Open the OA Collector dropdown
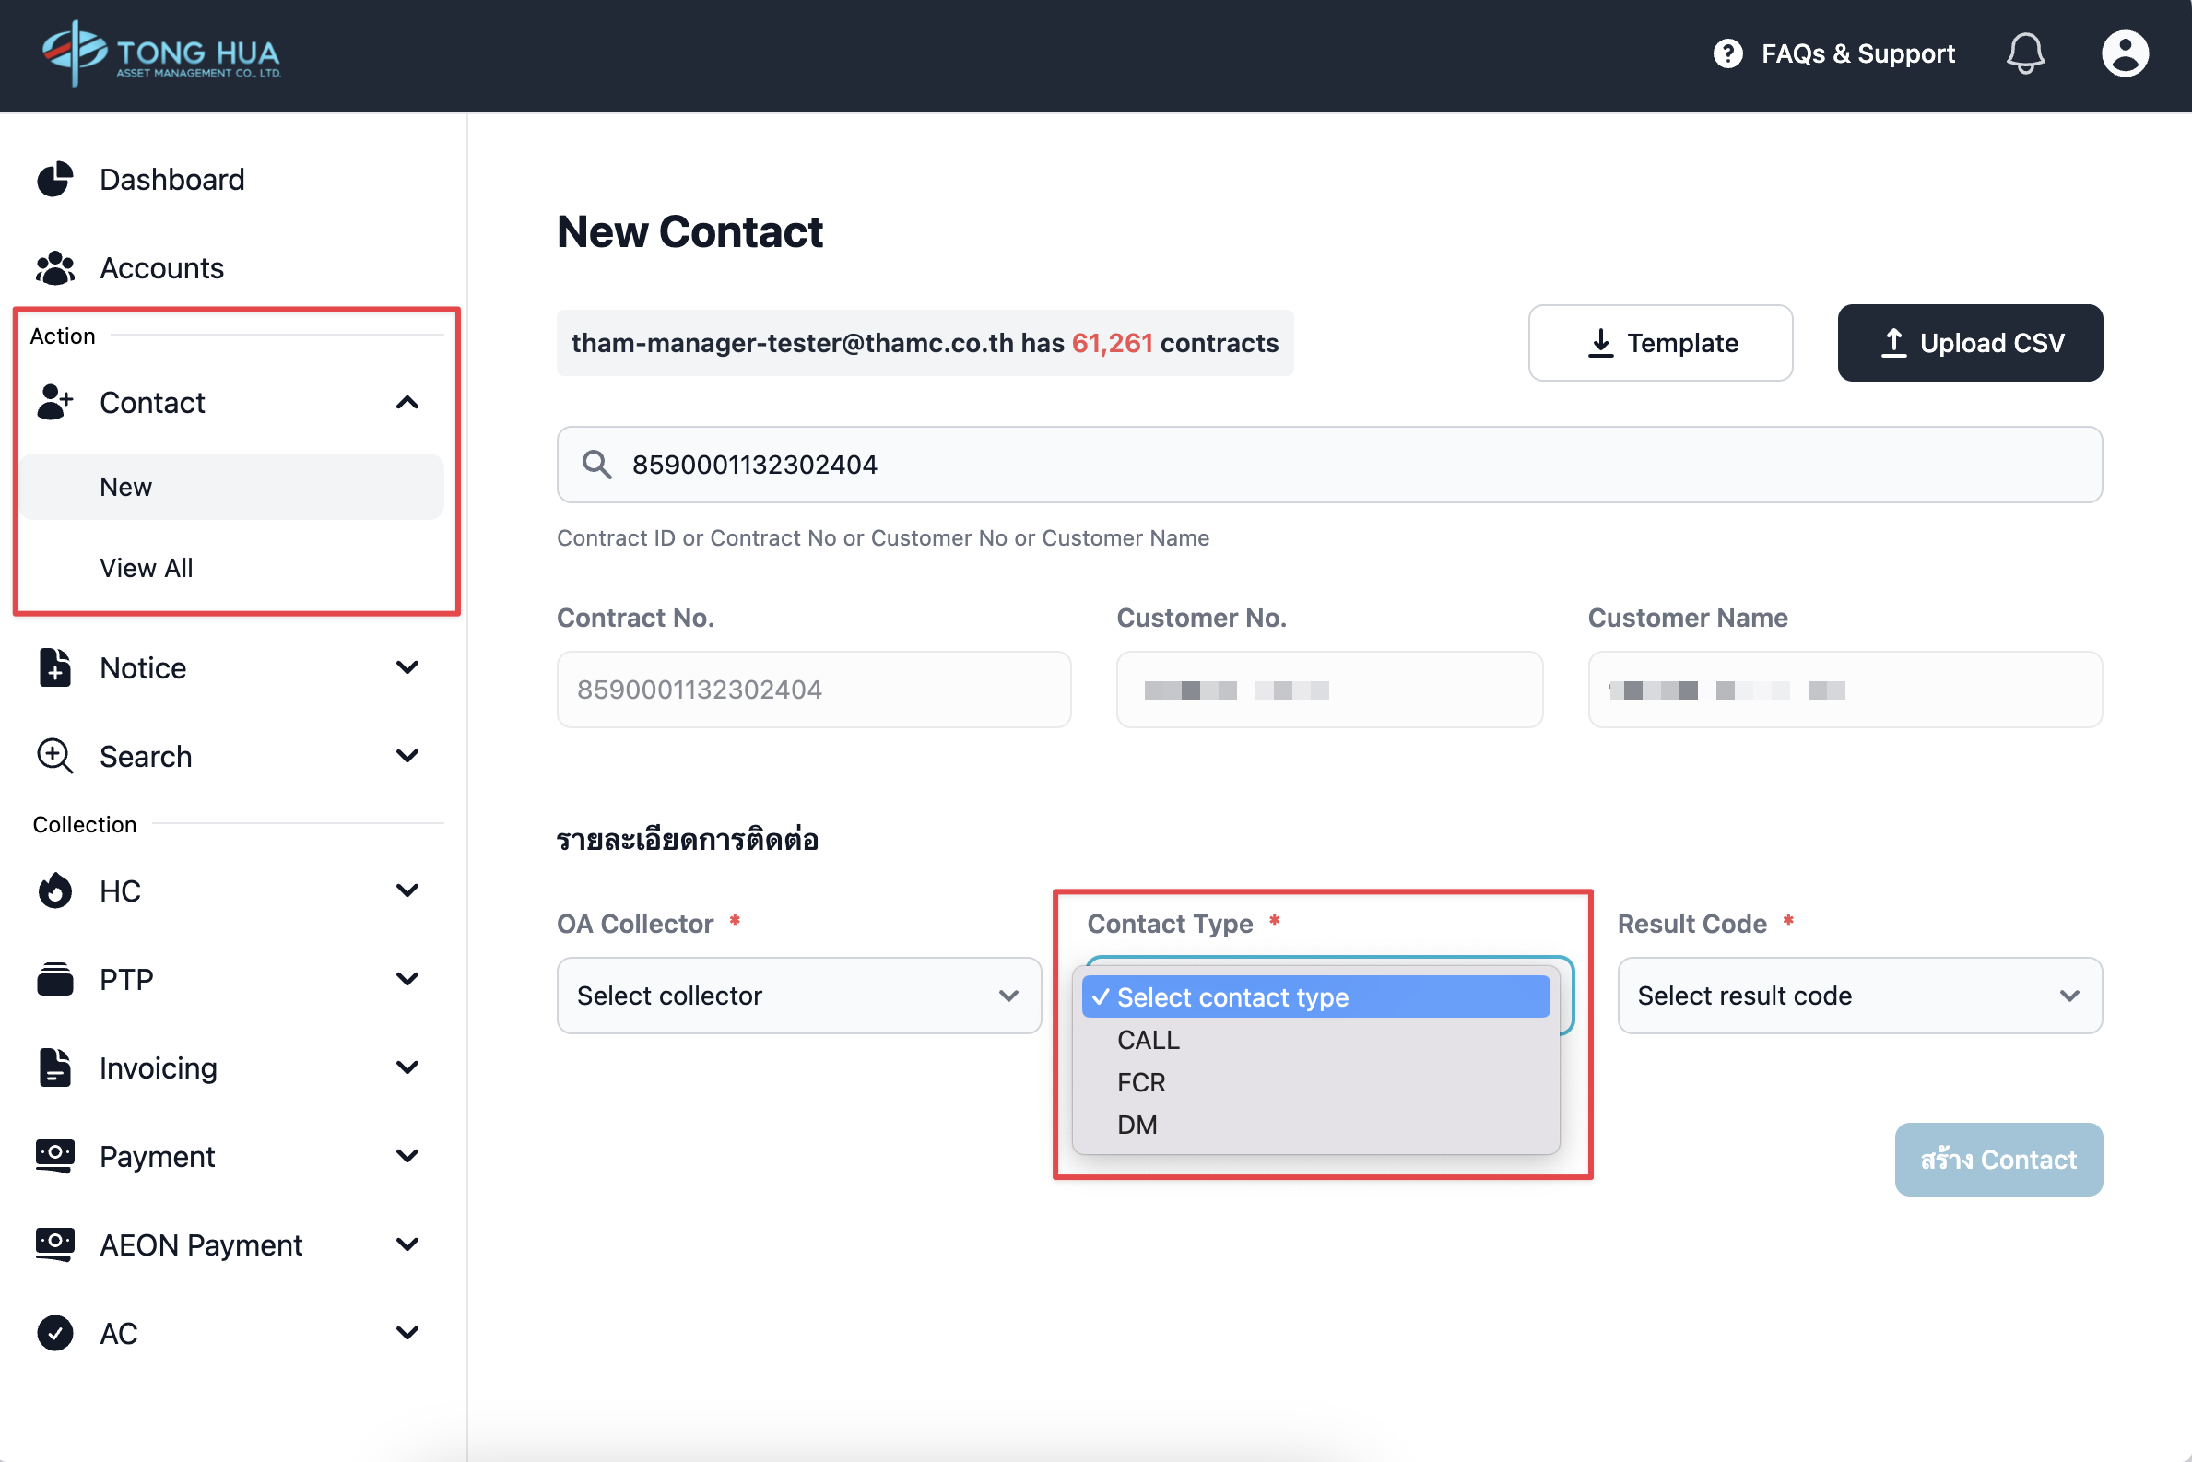 798,996
